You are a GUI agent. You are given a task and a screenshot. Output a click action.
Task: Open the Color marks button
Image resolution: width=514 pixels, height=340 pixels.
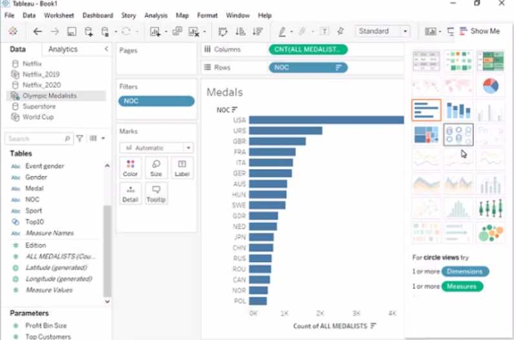[130, 168]
